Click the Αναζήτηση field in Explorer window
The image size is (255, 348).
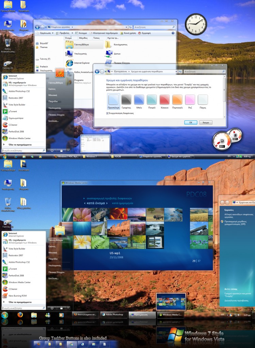tap(154, 27)
